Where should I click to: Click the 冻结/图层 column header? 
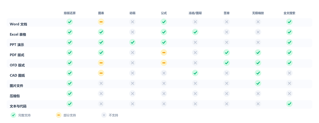(x=195, y=13)
